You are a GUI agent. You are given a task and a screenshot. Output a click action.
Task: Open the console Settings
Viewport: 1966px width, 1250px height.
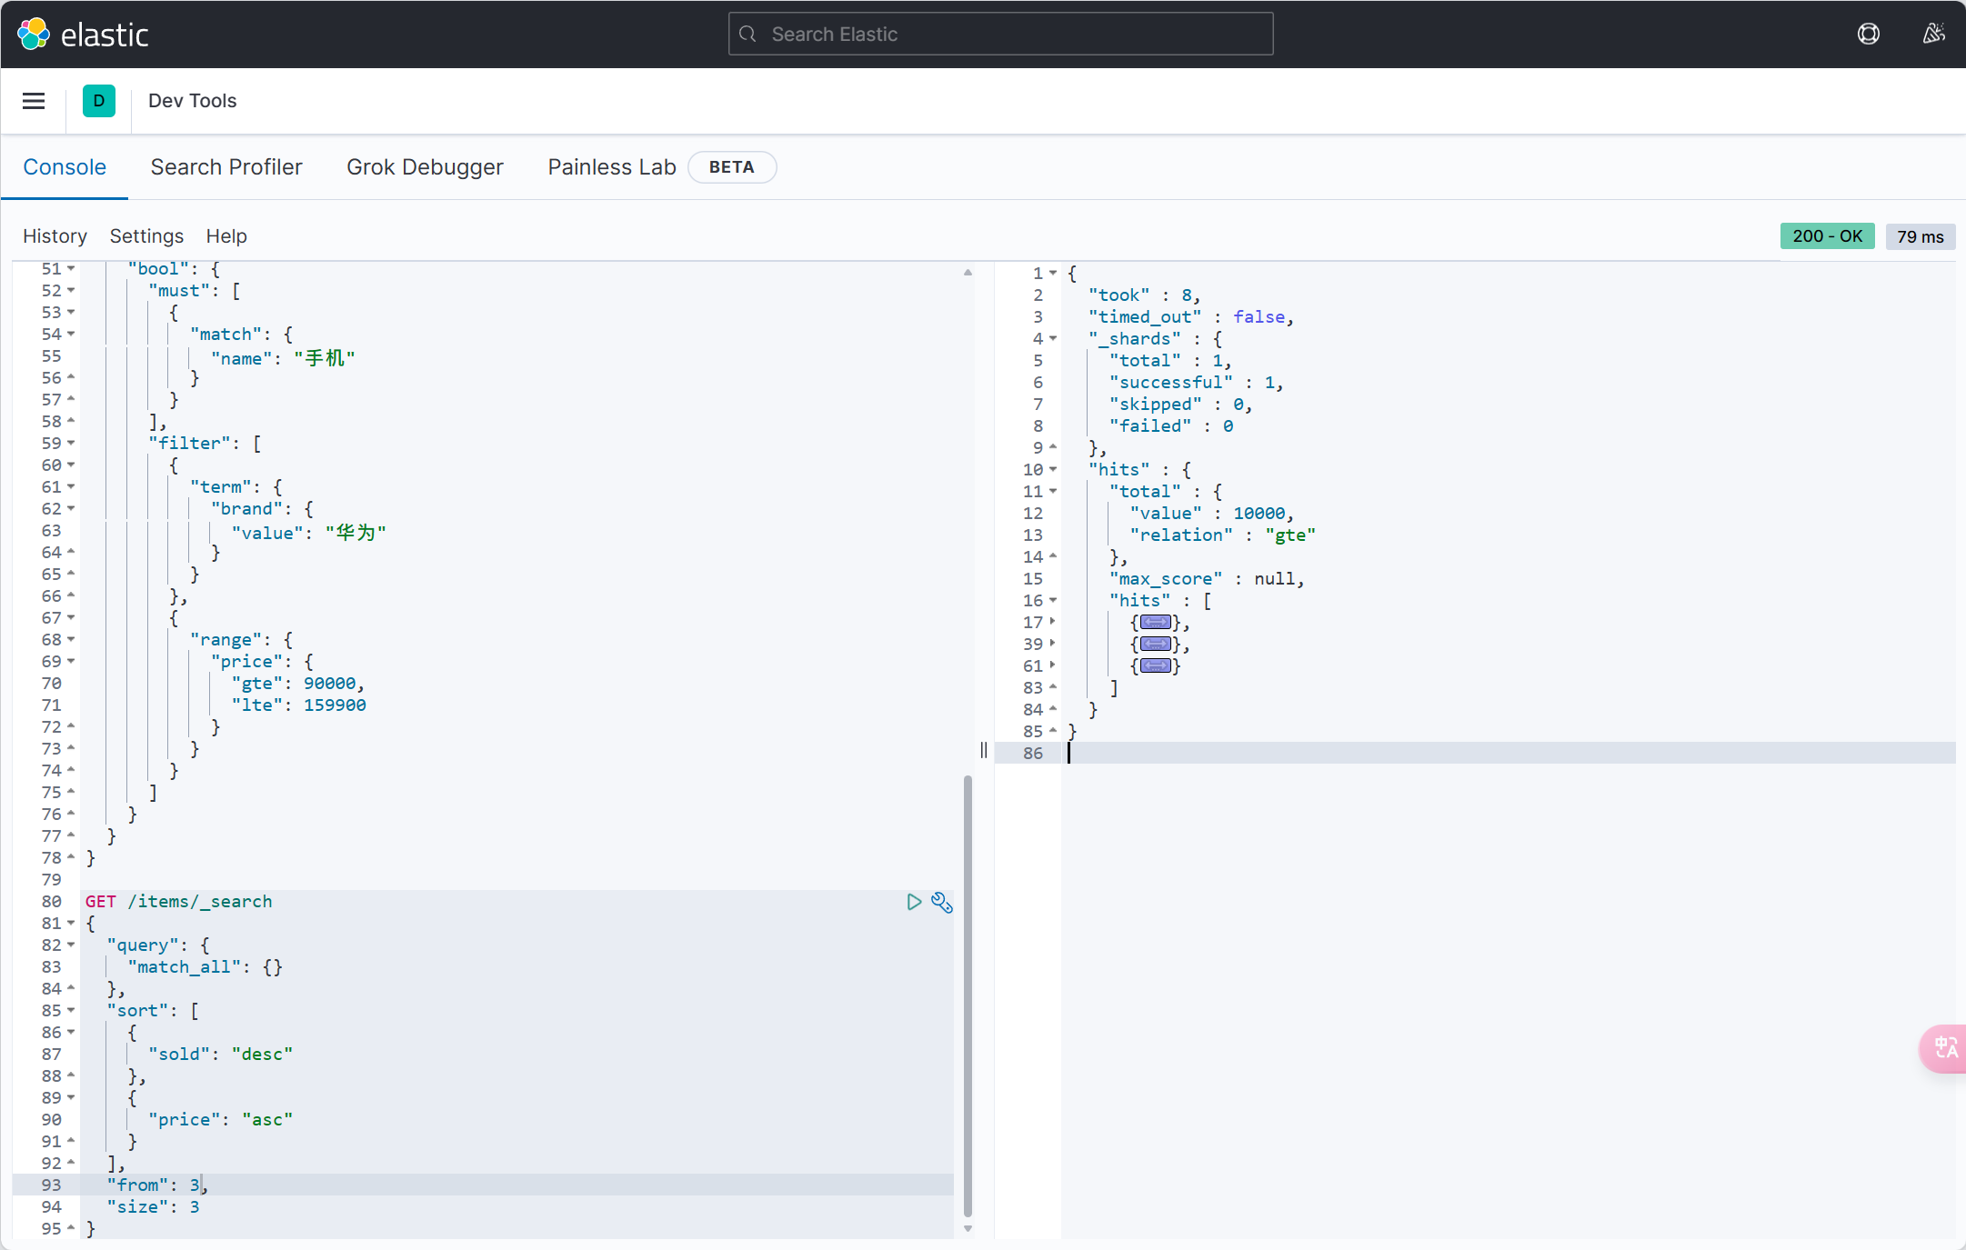click(x=146, y=236)
